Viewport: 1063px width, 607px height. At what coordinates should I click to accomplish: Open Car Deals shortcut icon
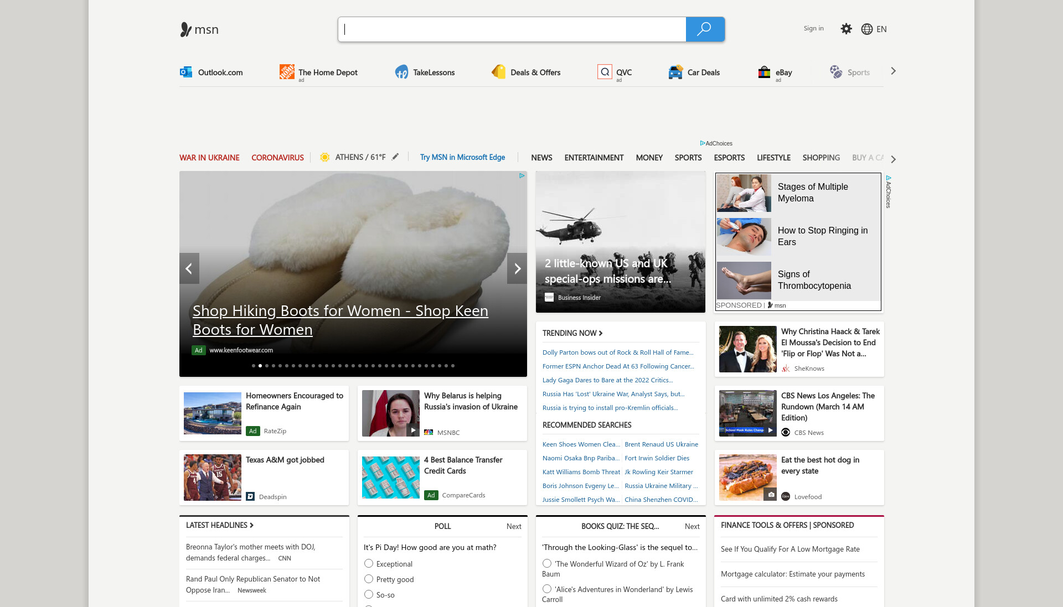pyautogui.click(x=675, y=72)
